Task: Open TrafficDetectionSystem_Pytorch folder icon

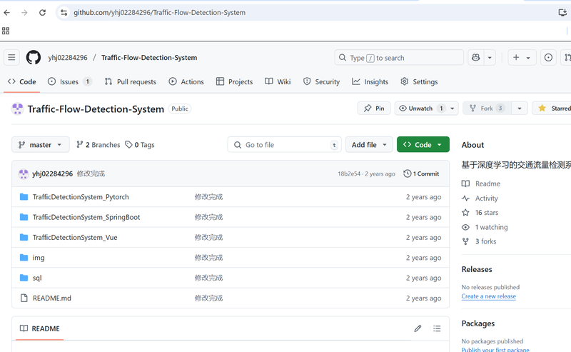Action: (24, 197)
